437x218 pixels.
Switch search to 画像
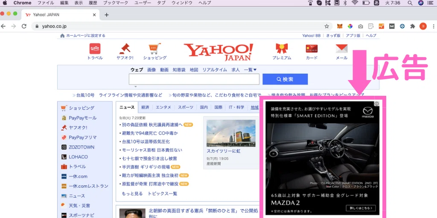coord(151,70)
